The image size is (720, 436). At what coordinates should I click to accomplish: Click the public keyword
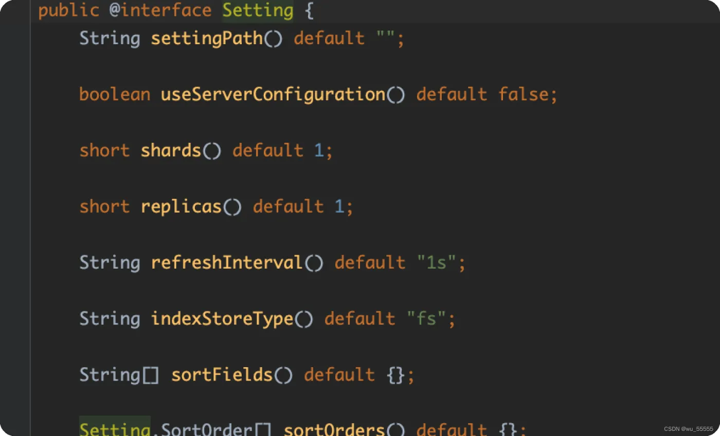(x=68, y=11)
